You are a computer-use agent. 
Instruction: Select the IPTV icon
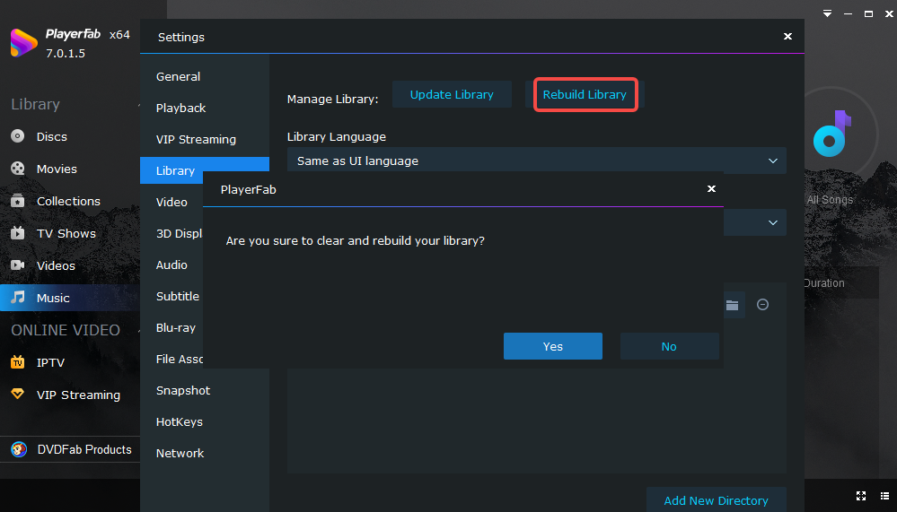(x=18, y=362)
